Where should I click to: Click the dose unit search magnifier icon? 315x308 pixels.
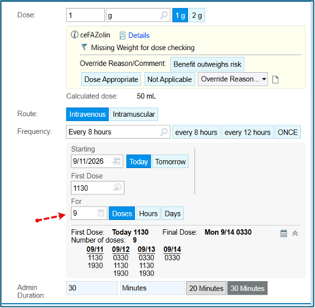coord(164,15)
